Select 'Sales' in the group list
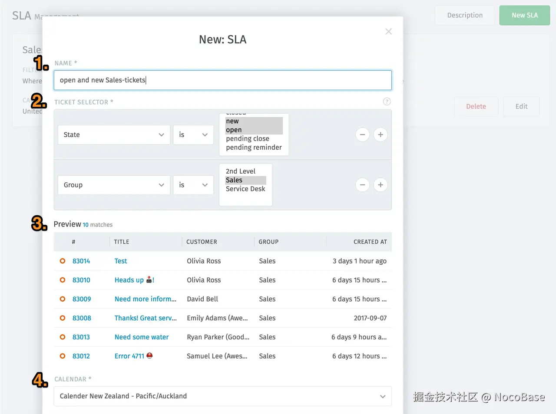This screenshot has height=414, width=556. [245, 180]
